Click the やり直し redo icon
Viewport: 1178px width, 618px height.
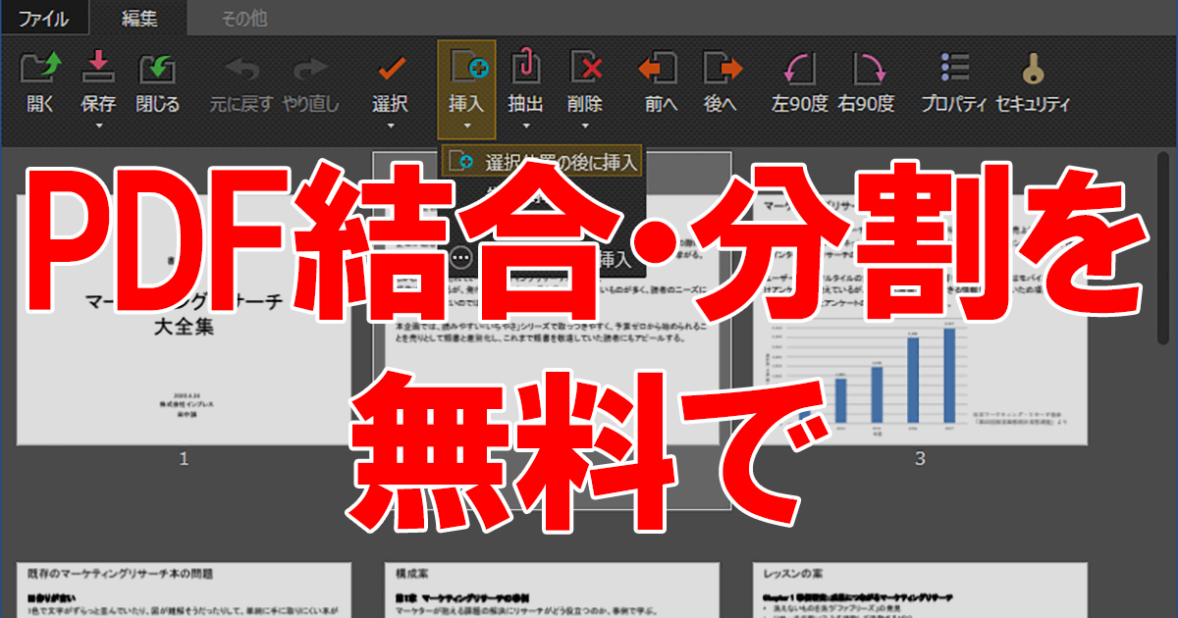[x=311, y=68]
